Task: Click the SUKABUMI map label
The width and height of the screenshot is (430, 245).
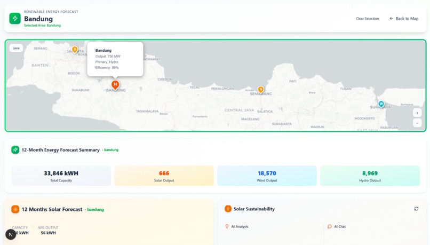Action: (x=81, y=90)
